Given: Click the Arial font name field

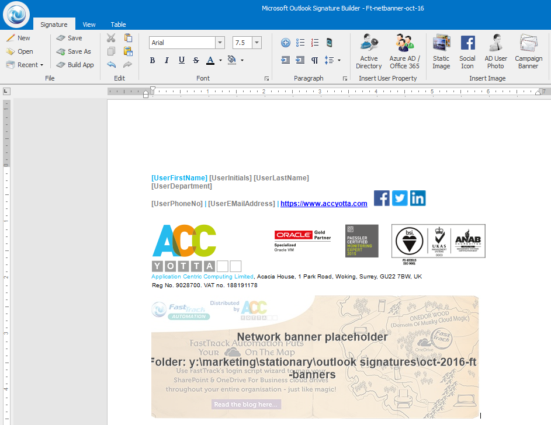Looking at the screenshot, I should tap(182, 43).
